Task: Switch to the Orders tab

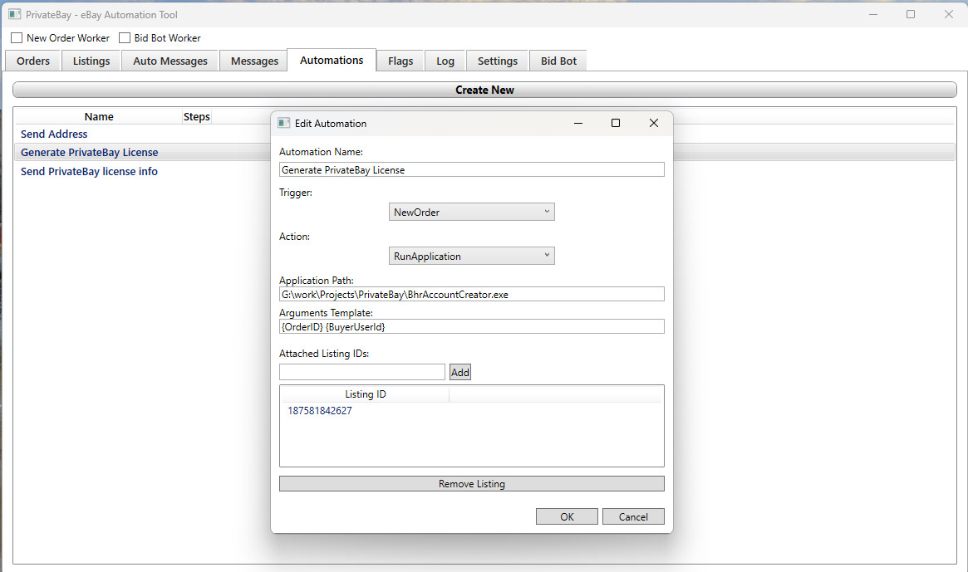Action: tap(32, 60)
